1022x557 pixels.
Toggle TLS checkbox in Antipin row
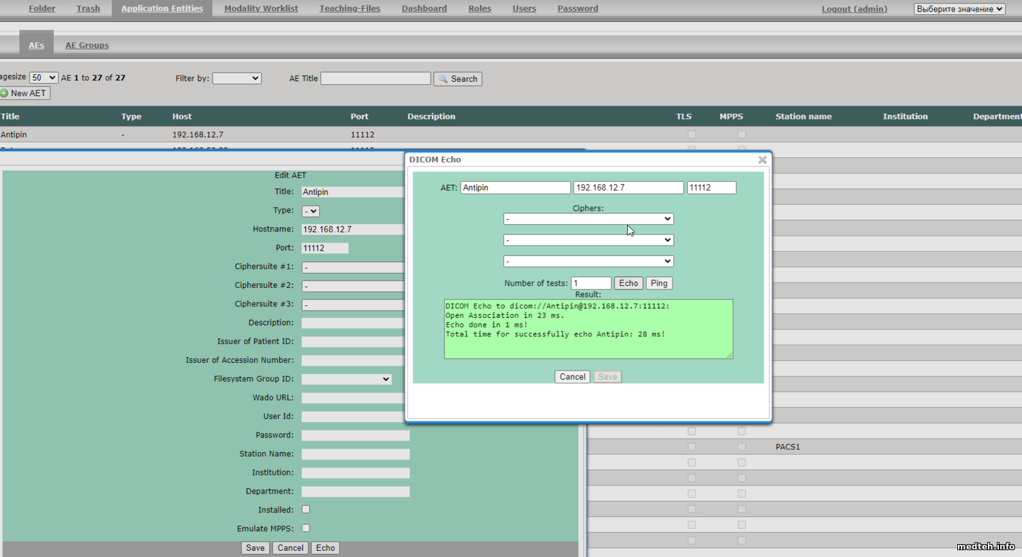coord(692,135)
